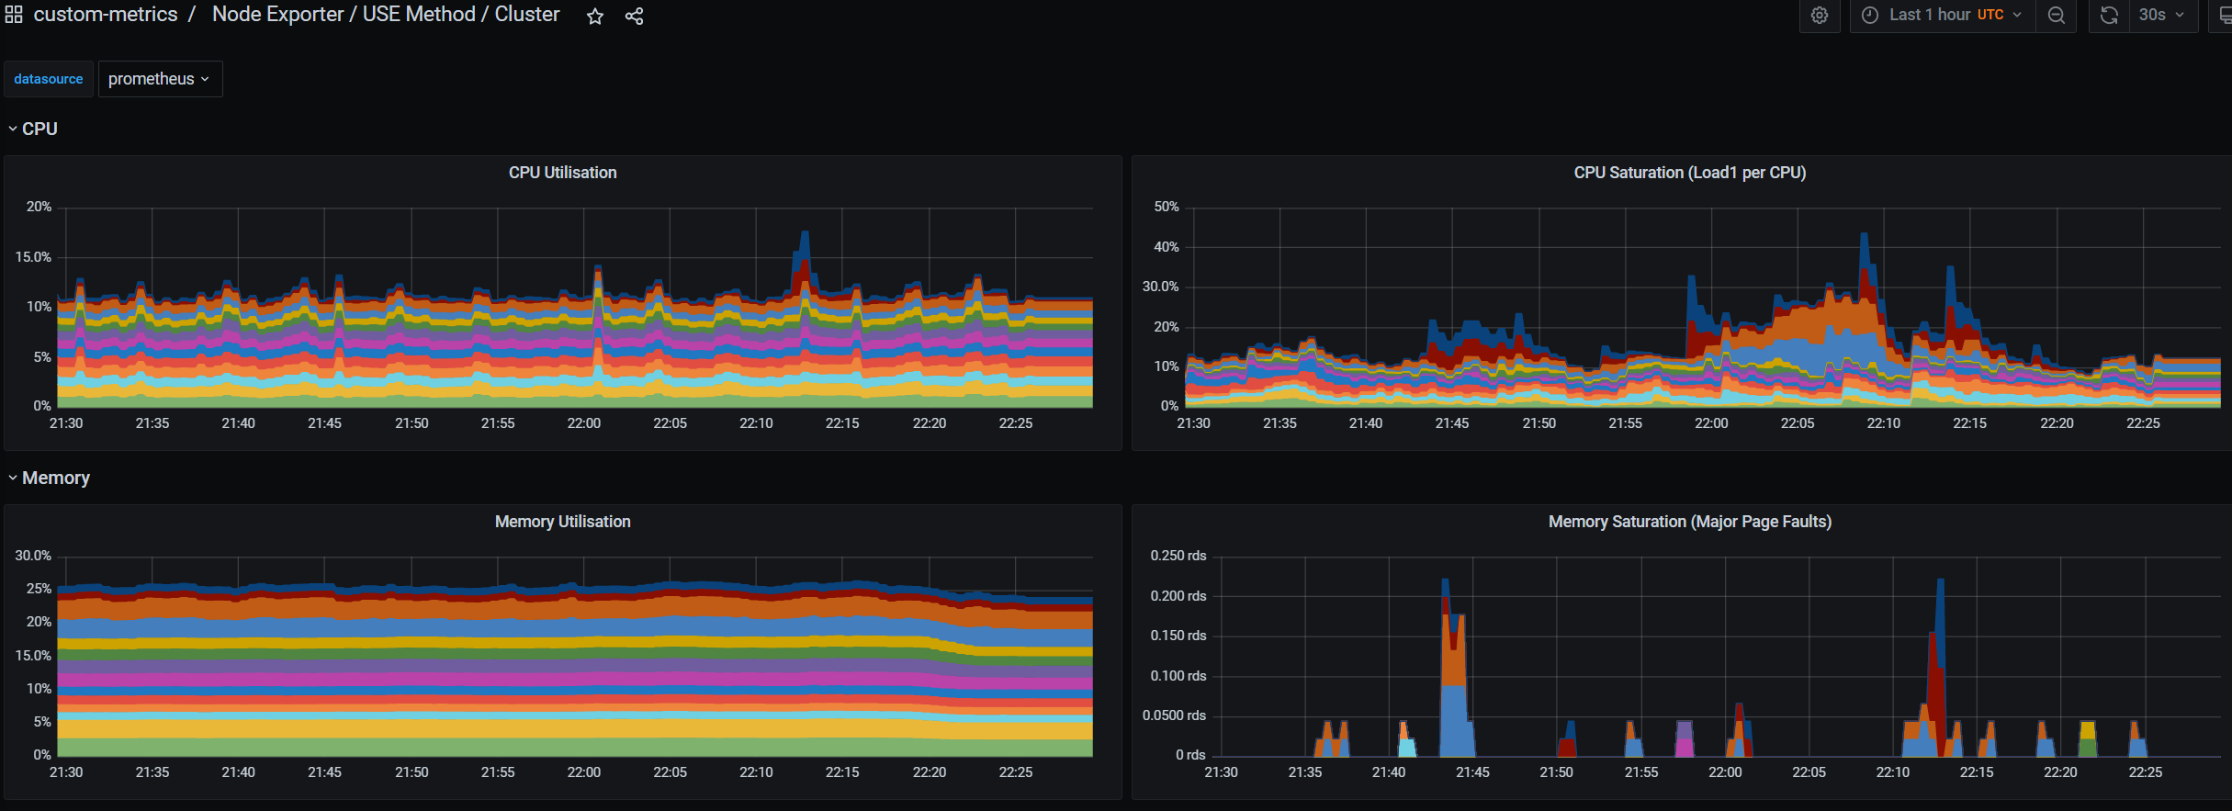Click the 0.100 rds axis label
This screenshot has width=2232, height=811.
(1178, 676)
